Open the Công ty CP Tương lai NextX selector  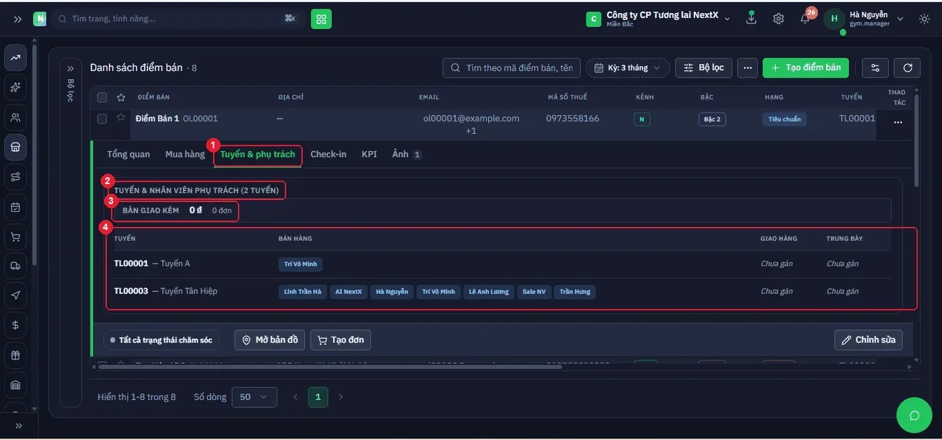[x=658, y=19]
